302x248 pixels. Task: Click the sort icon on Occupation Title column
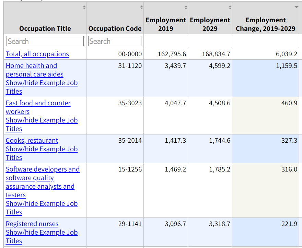click(x=85, y=7)
